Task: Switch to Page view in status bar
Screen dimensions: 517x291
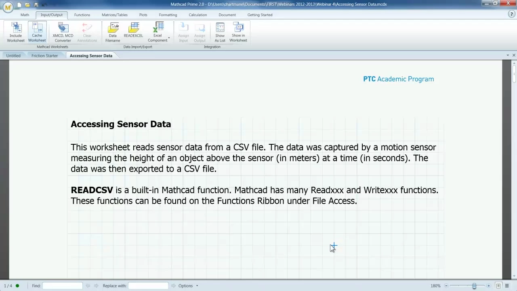Action: [498, 286]
